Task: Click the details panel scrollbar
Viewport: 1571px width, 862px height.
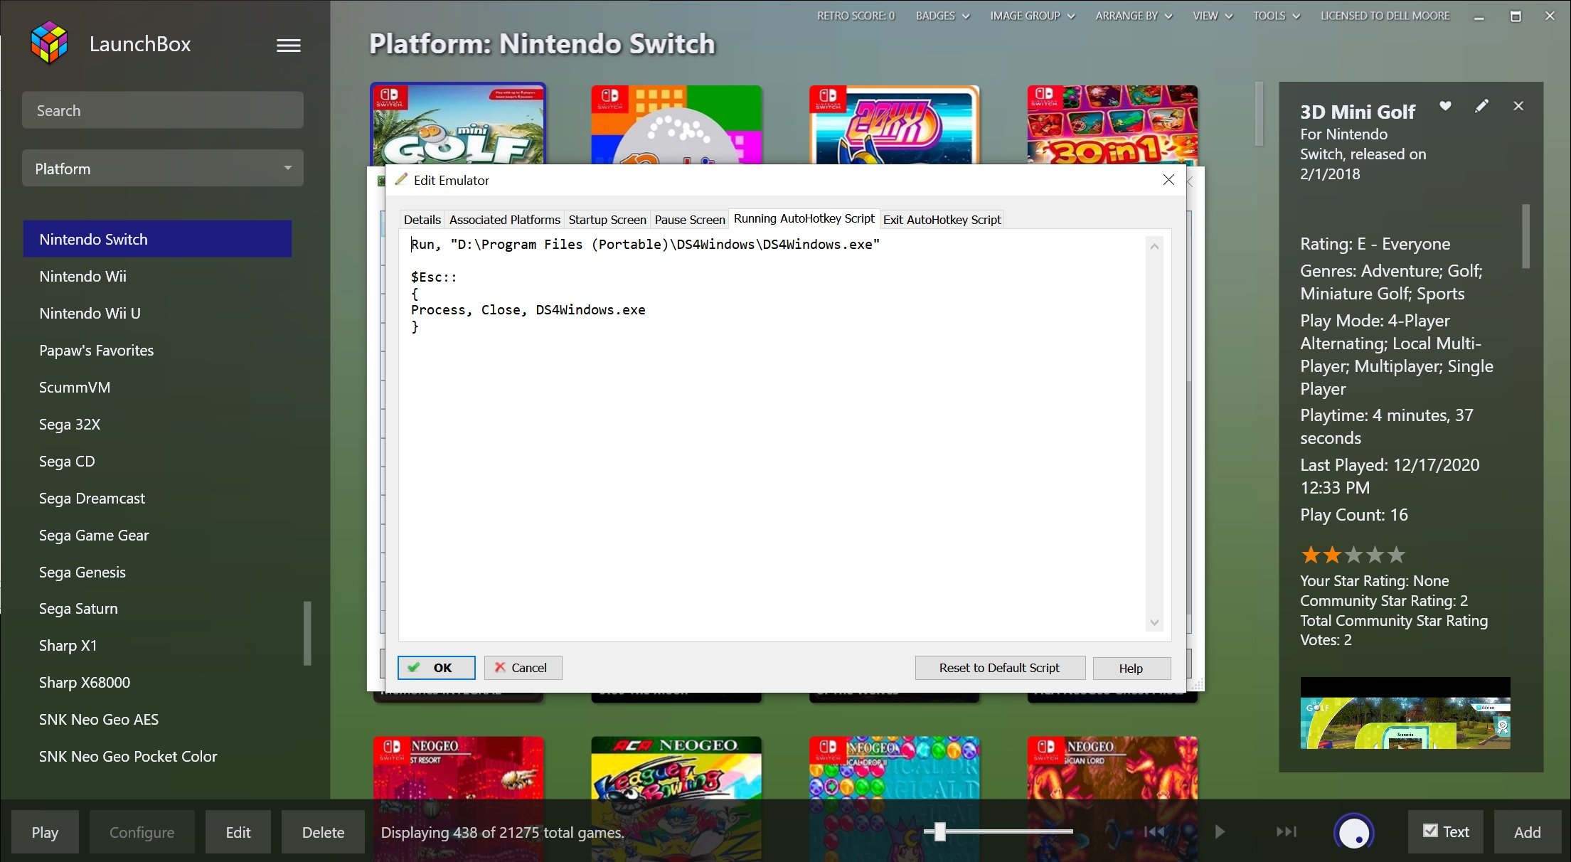Action: tap(1525, 236)
